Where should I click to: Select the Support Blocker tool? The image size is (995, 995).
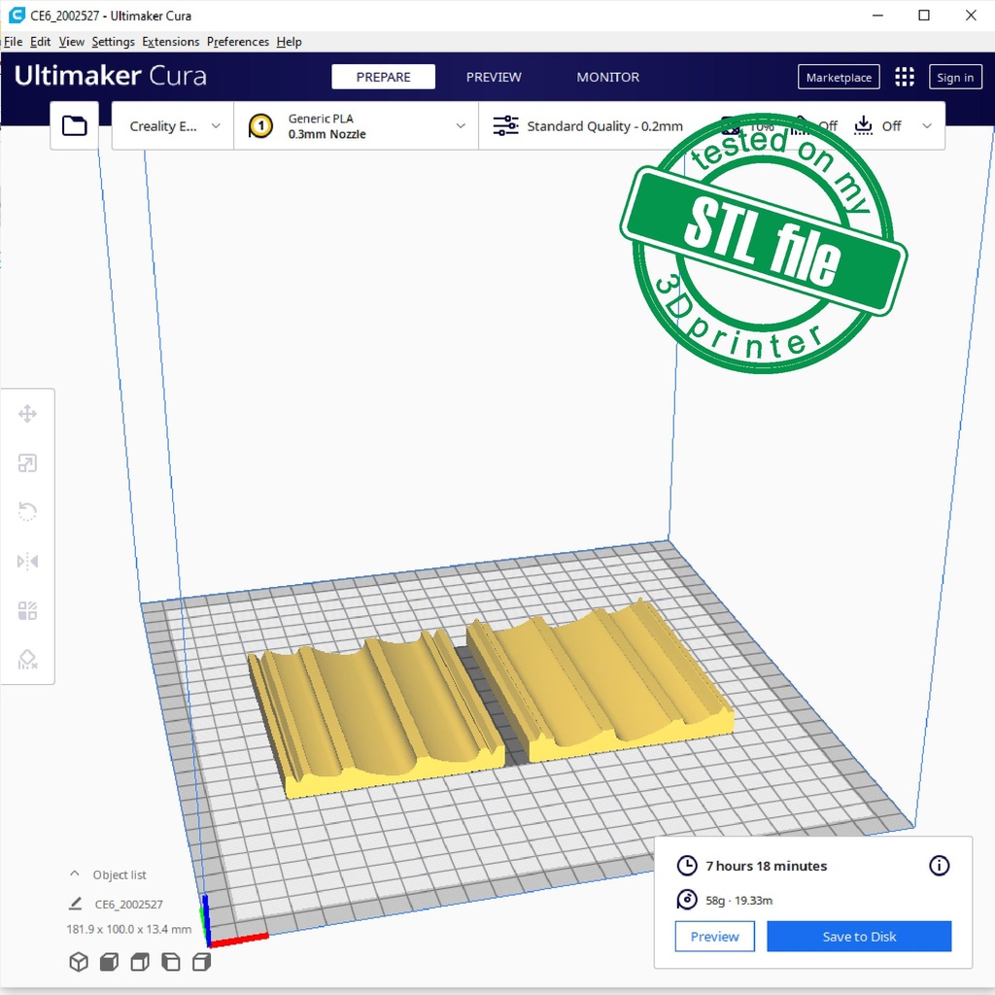27,660
